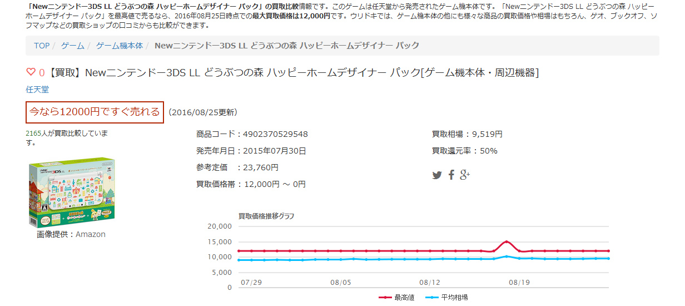The width and height of the screenshot is (685, 306).
Task: Click the 画像提供:Amazon caption
Action: (x=71, y=234)
